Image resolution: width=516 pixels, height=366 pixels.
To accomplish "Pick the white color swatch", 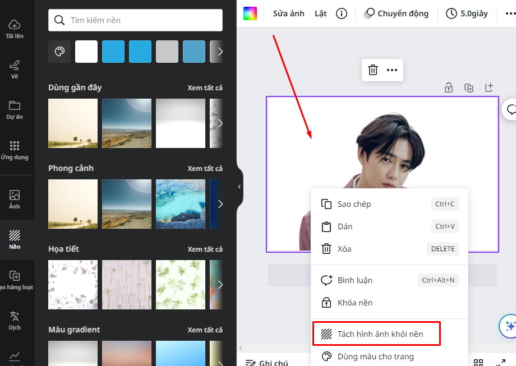I will tap(86, 52).
